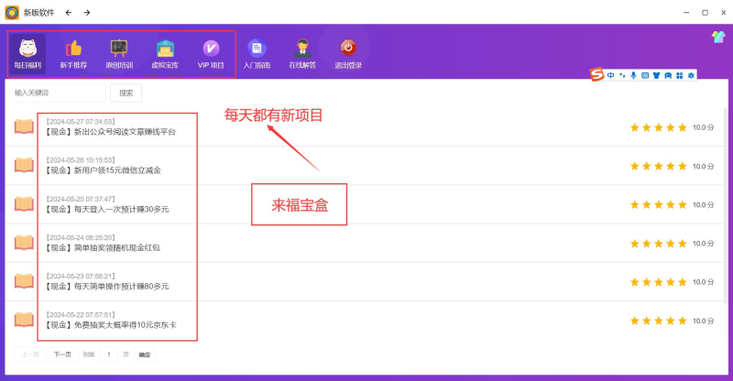Focus the 输入关键词 search field

[x=58, y=93]
